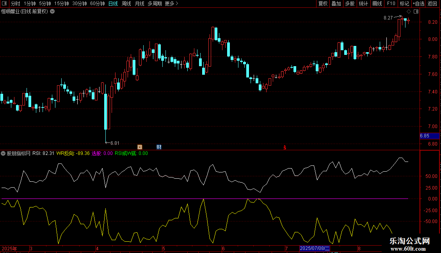Click the 股朋指标网 indicator name
Viewport: 441px width, 253px height.
[19, 153]
